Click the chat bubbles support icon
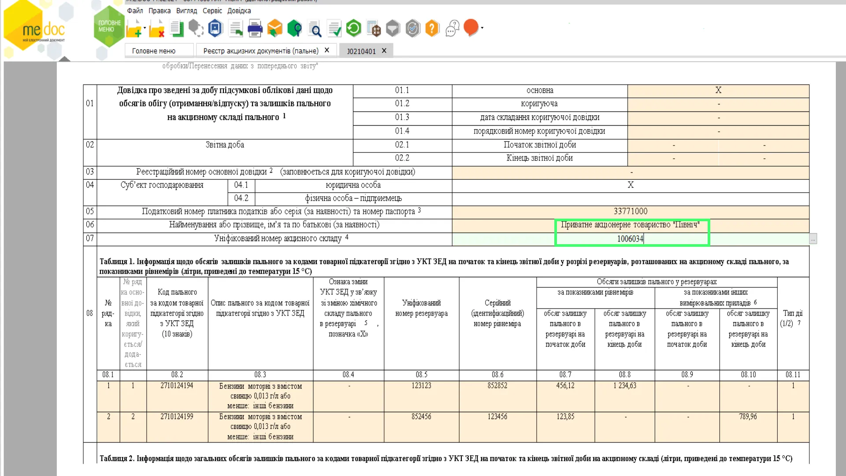846x476 pixels. point(452,29)
